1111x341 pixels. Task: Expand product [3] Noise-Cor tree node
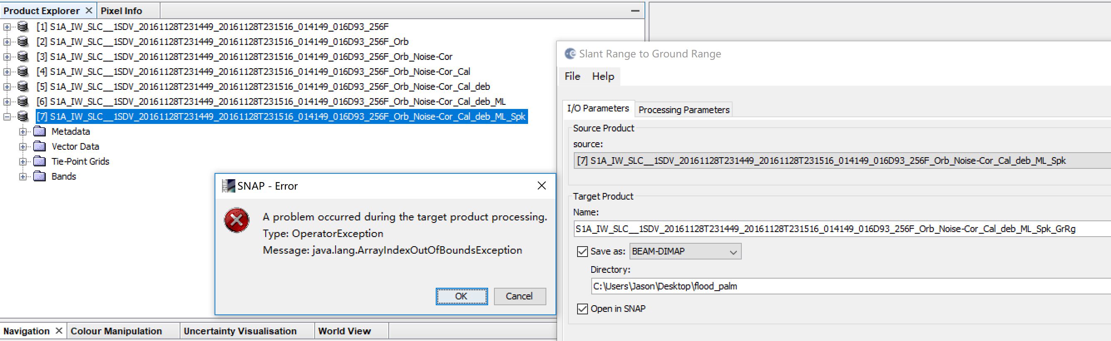point(7,57)
